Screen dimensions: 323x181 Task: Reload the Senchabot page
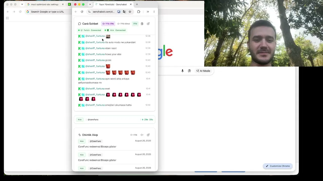[82, 12]
